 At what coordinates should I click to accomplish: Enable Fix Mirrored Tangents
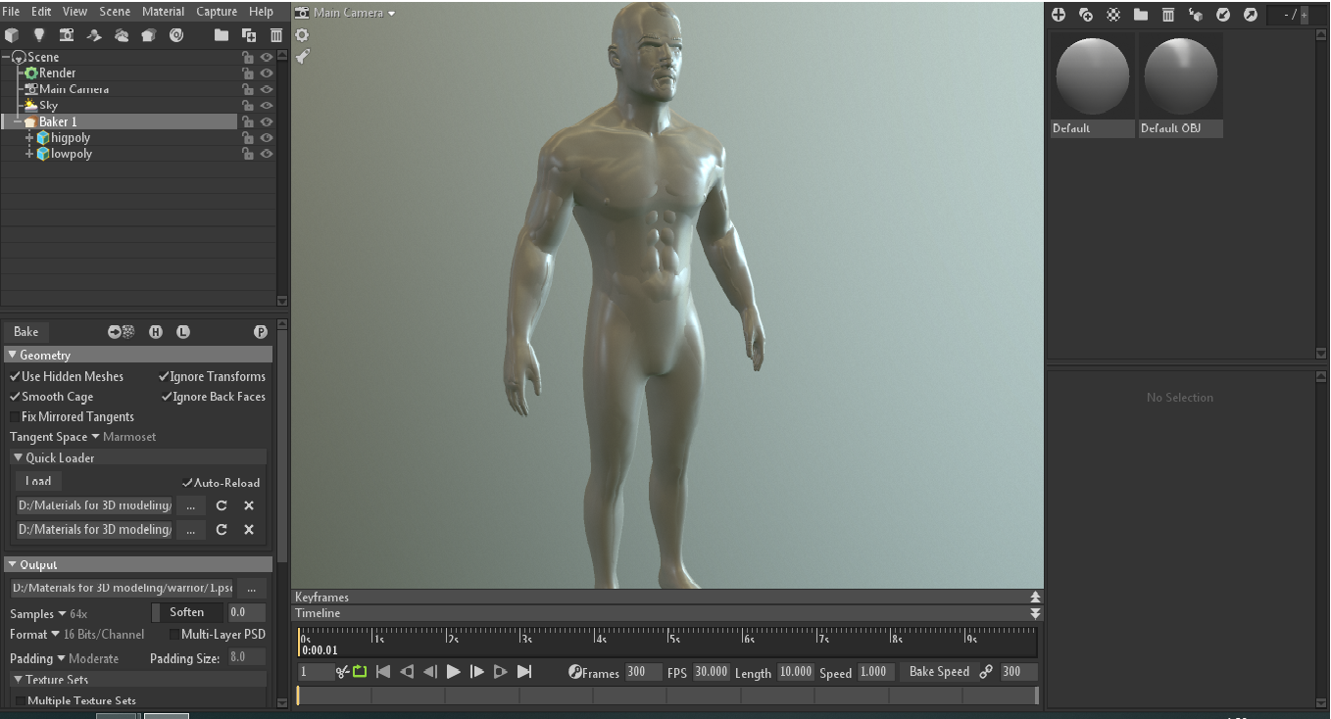pos(15,417)
